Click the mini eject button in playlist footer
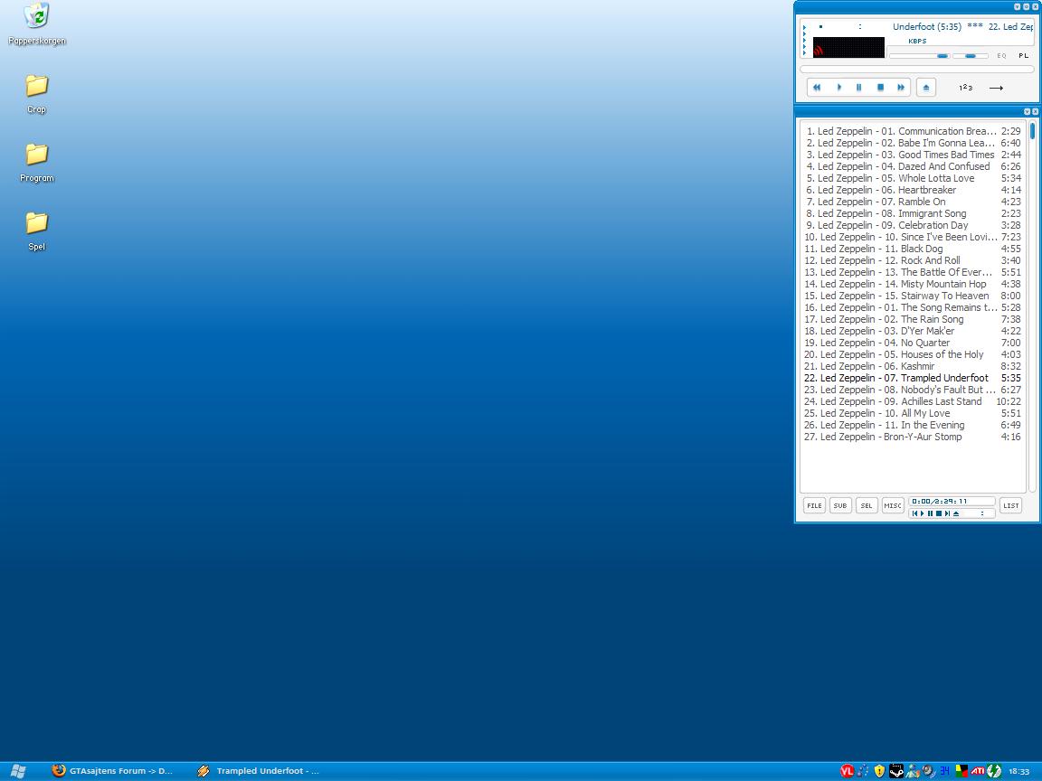The height and width of the screenshot is (781, 1042). [956, 513]
